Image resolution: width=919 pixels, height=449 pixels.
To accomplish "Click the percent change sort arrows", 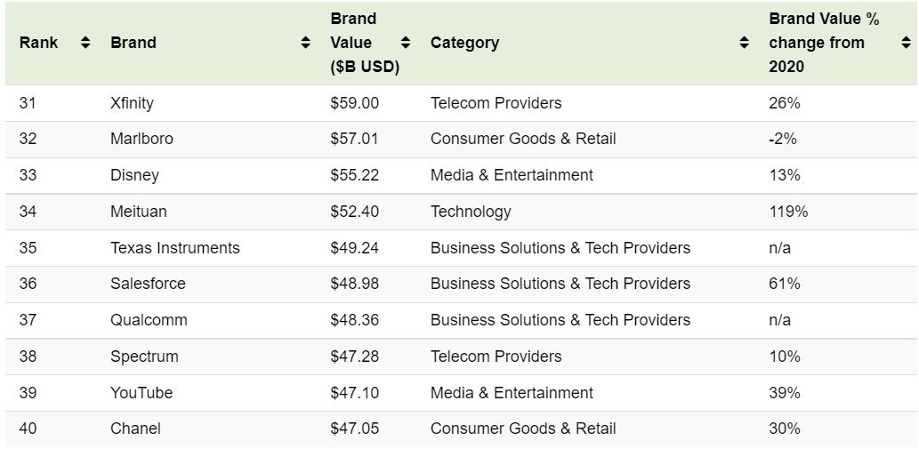I will 906,43.
